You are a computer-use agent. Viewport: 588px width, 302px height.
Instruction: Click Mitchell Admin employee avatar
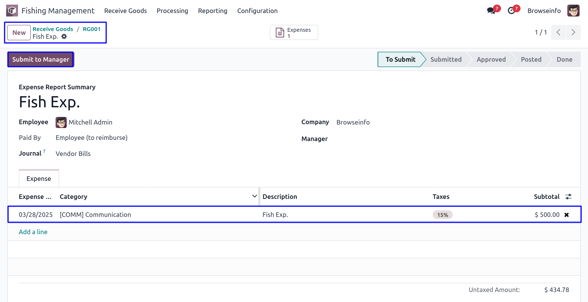pos(61,122)
